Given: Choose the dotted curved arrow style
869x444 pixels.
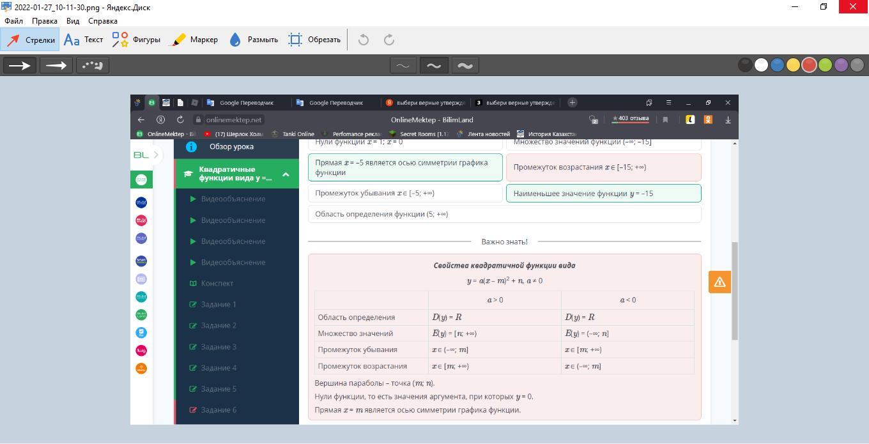Looking at the screenshot, I should pyautogui.click(x=93, y=65).
